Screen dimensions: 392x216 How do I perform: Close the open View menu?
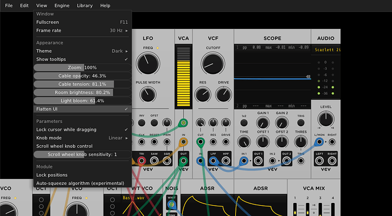[41, 6]
